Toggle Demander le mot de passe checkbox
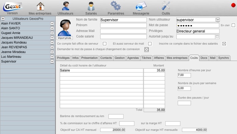This screenshot has width=237, height=134. [x=146, y=49]
